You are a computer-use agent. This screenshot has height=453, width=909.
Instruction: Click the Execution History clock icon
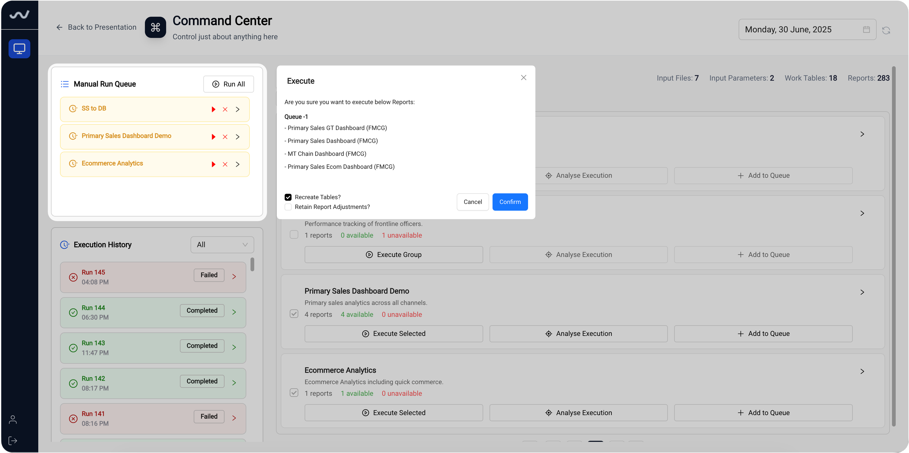pos(65,244)
